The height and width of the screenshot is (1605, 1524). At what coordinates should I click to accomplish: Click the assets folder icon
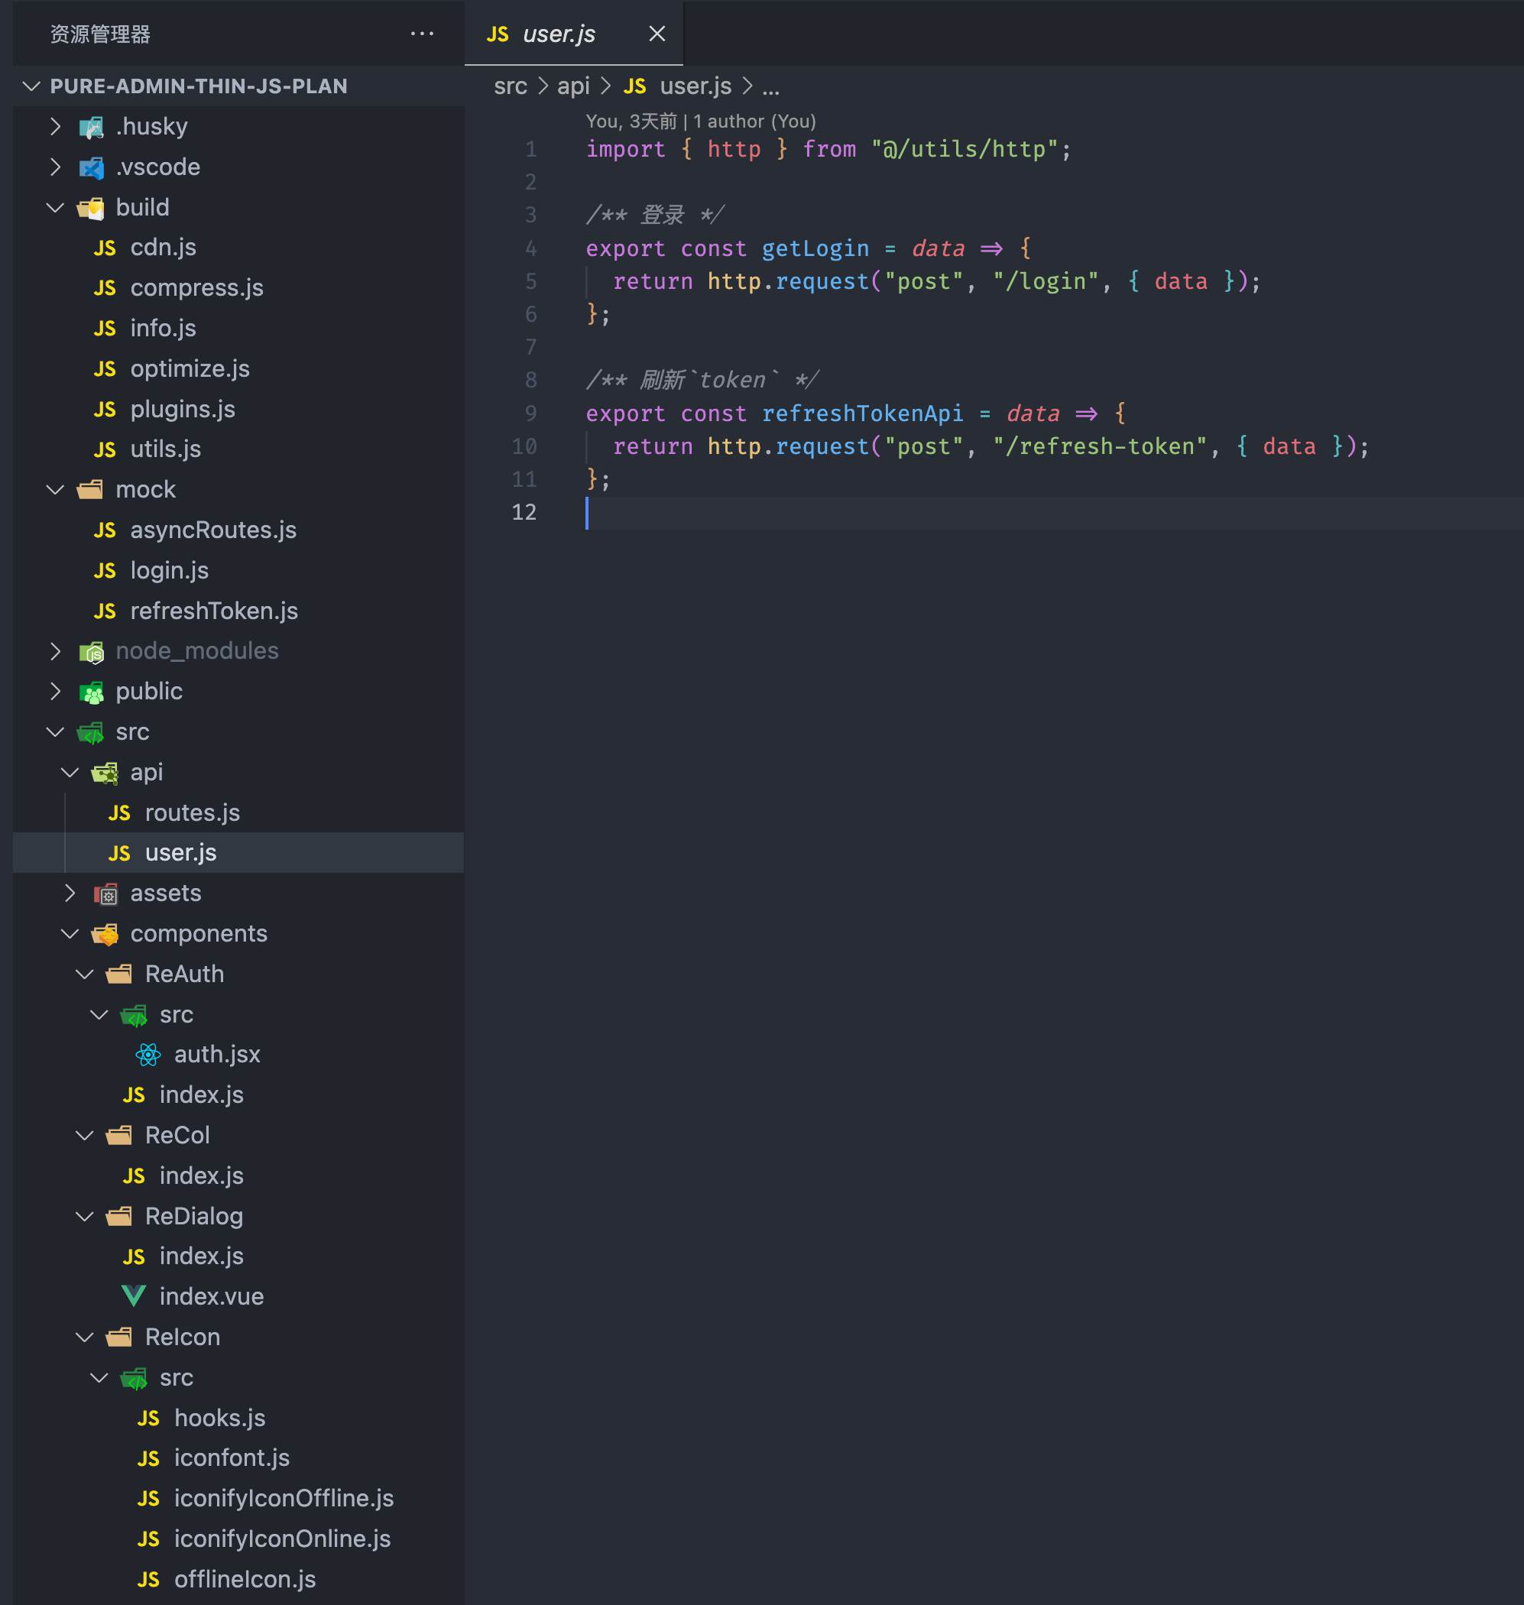[x=105, y=893]
